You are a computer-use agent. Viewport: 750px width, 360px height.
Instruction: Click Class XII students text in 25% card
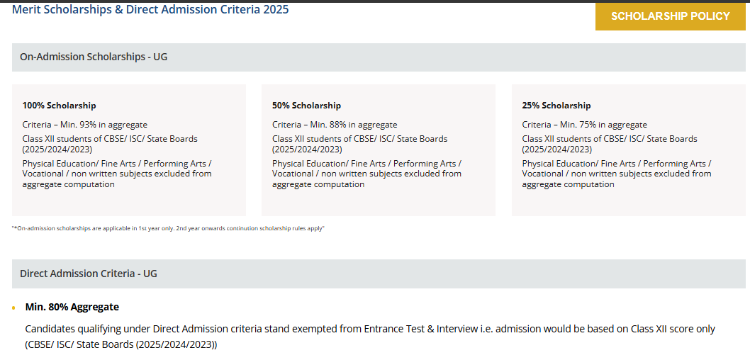click(610, 144)
